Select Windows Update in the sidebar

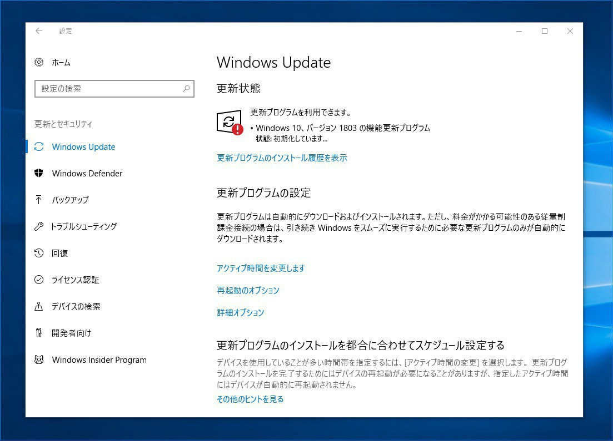(84, 147)
